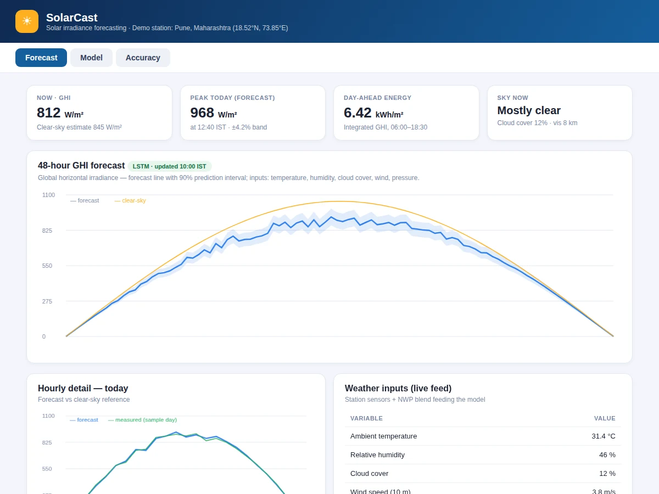659x494 pixels.
Task: Click the LSTM updated 10:00 IST badge
Action: tap(170, 166)
